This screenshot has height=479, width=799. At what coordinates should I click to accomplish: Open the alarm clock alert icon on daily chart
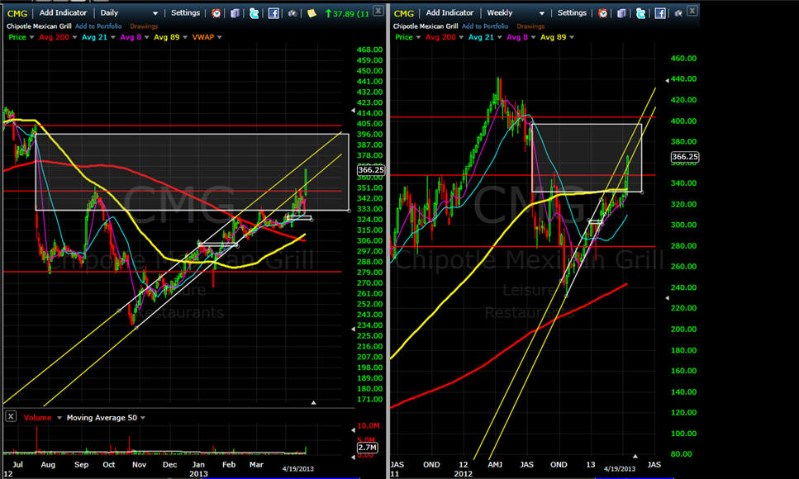216,13
